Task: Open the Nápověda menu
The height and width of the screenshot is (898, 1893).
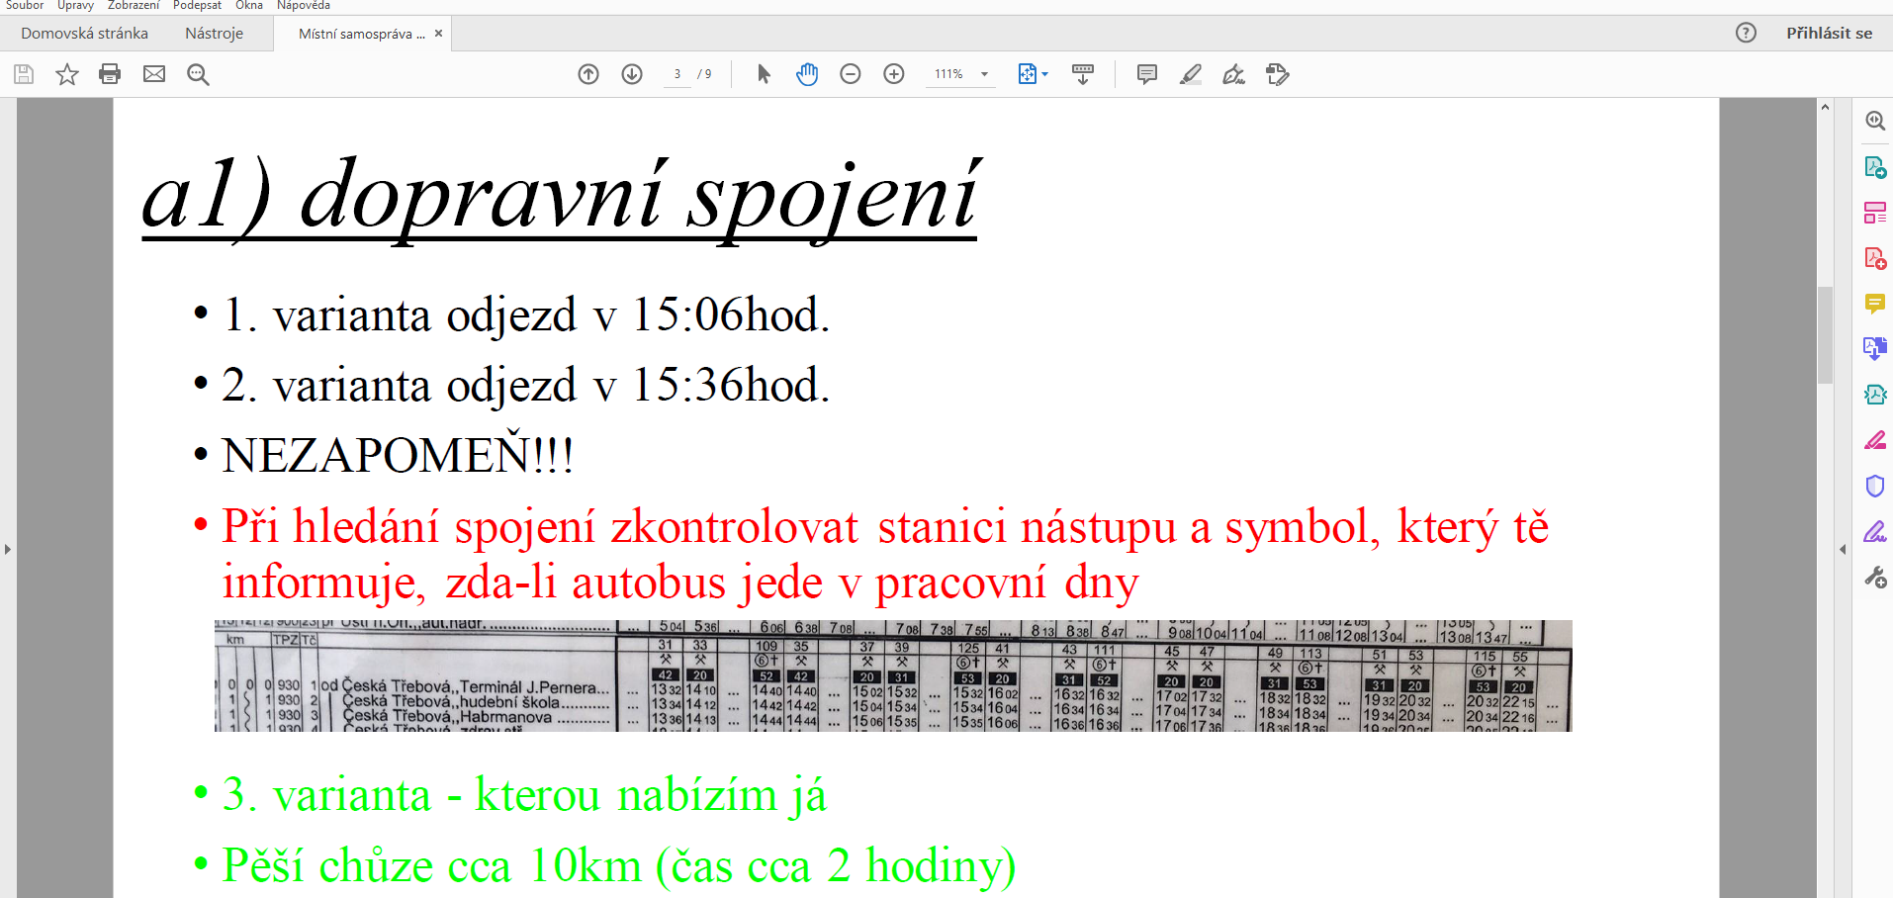Action: (x=304, y=6)
